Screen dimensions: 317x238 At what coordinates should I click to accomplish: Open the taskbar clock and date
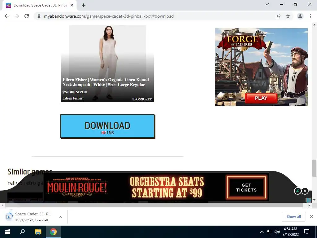coord(290,232)
